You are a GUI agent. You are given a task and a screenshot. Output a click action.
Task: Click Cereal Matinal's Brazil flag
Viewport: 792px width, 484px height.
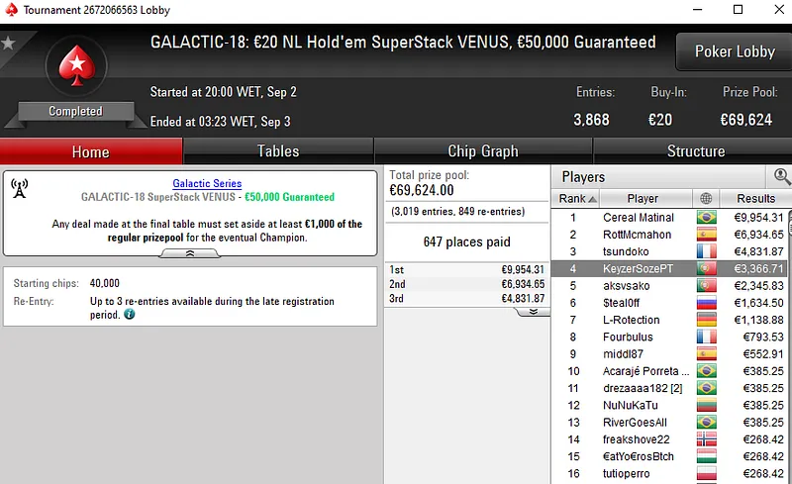pos(706,218)
